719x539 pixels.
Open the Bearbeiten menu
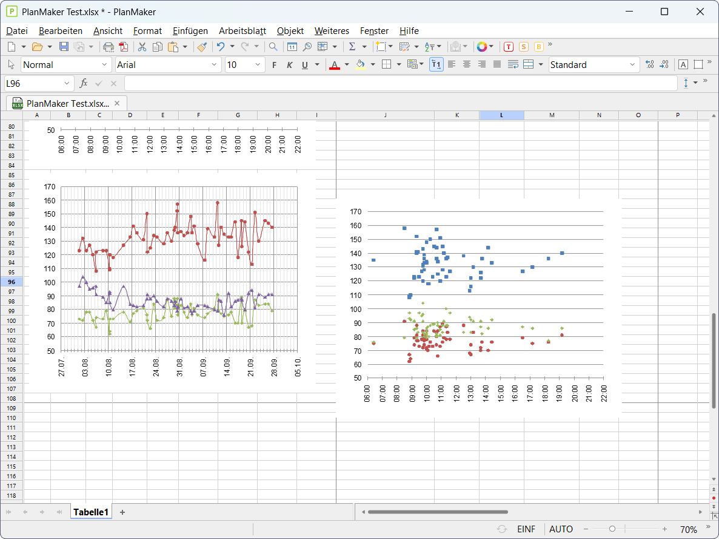point(61,31)
